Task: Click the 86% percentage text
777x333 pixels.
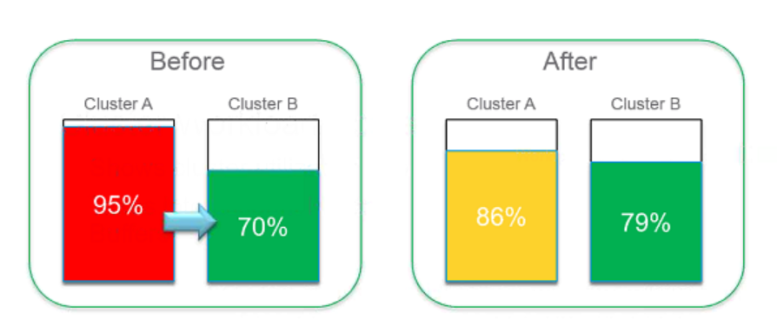Action: click(x=501, y=217)
